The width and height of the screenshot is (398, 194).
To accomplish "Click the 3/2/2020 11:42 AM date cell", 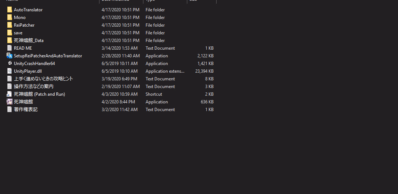I will (120, 109).
